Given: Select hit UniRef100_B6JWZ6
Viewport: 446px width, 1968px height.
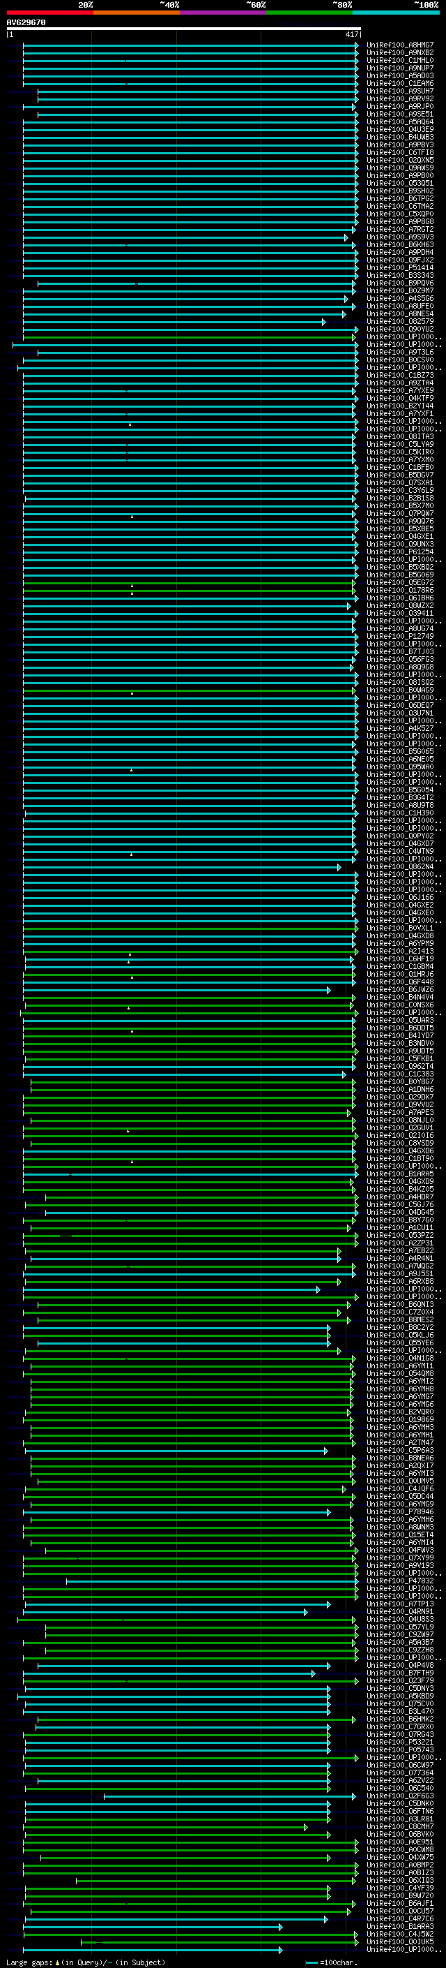Looking at the screenshot, I should (x=400, y=989).
